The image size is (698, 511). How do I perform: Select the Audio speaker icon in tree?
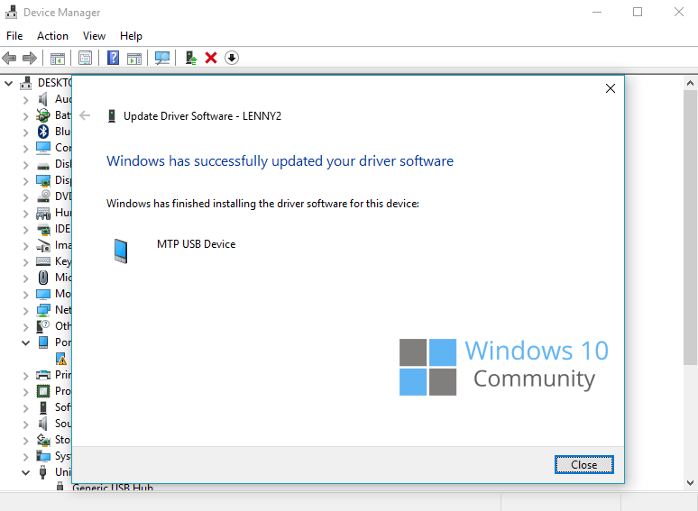click(x=43, y=99)
